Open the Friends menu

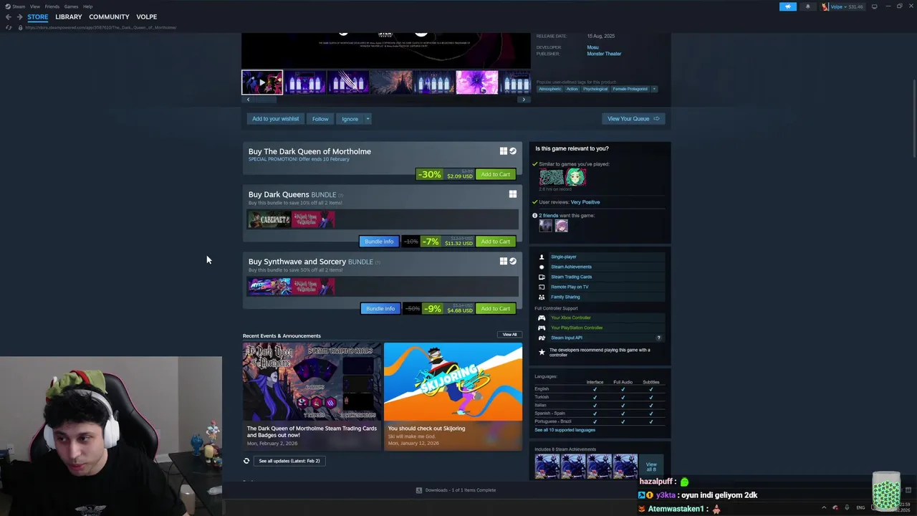pos(52,6)
